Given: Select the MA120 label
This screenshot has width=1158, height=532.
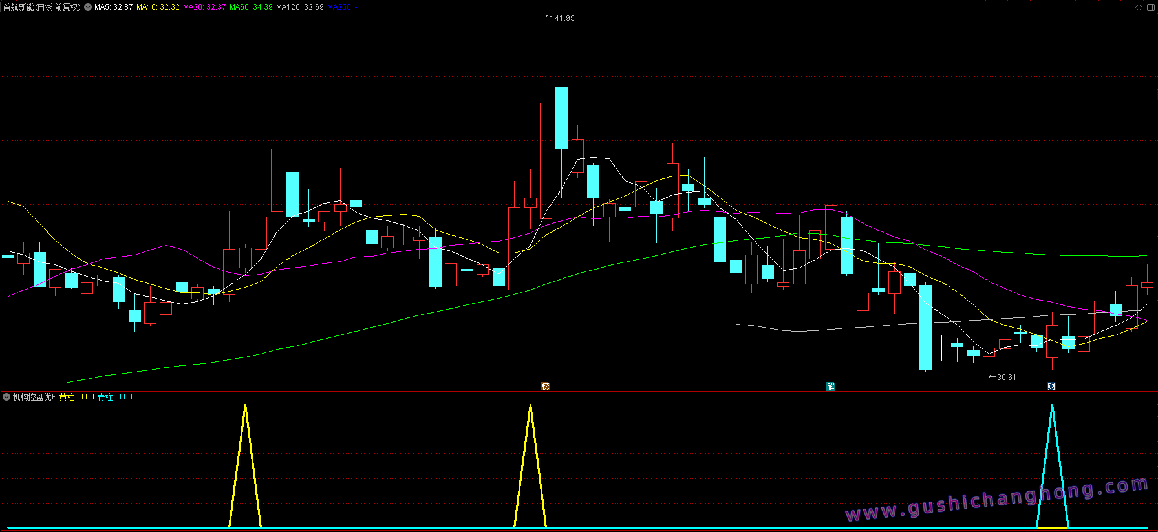Looking at the screenshot, I should (299, 7).
